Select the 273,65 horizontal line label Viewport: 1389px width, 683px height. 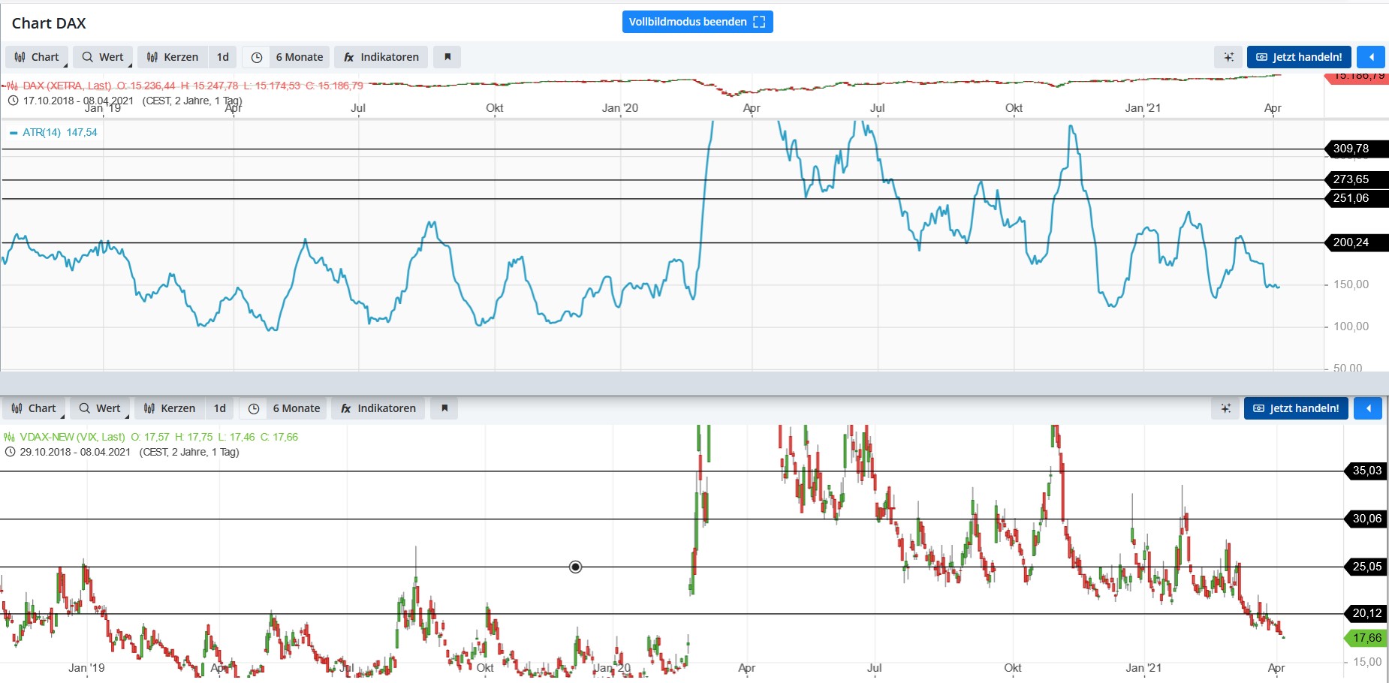point(1356,179)
